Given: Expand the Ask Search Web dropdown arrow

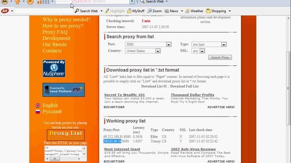Looking at the screenshot, I should coord(101,11).
